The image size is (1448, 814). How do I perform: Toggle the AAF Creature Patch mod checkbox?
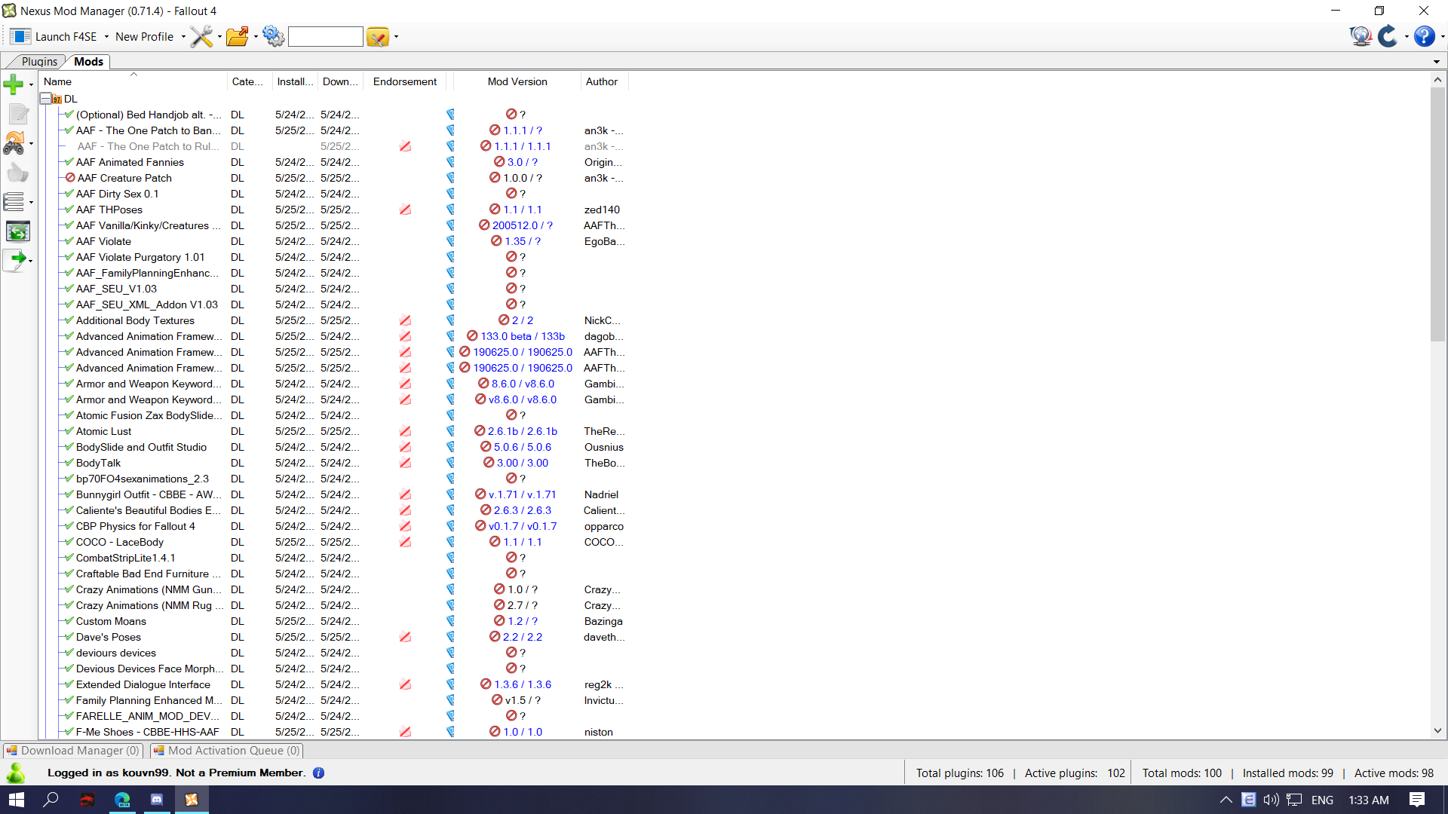(69, 178)
